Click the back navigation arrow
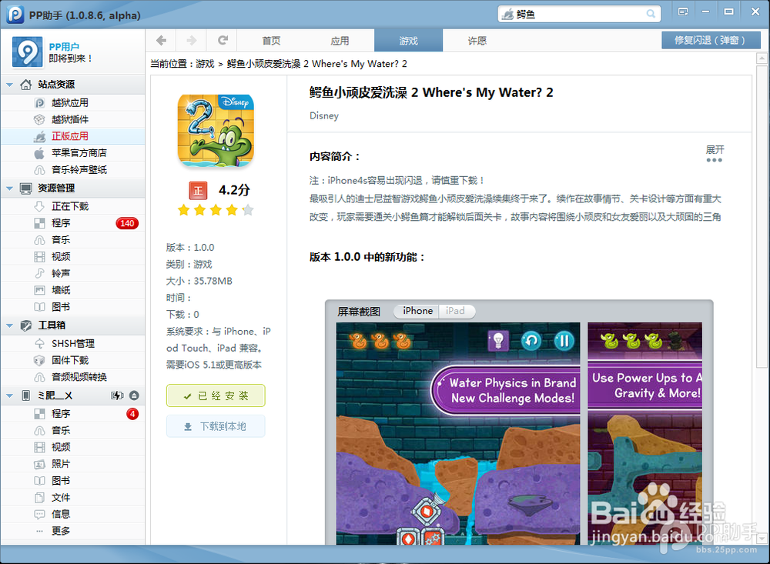This screenshot has height=564, width=770. pyautogui.click(x=160, y=40)
